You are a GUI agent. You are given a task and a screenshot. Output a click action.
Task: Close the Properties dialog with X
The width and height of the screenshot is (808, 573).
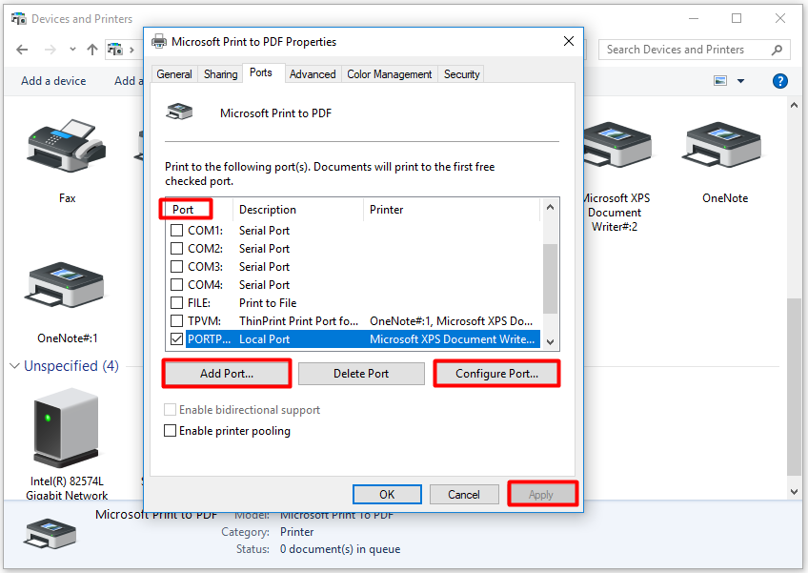(x=569, y=41)
